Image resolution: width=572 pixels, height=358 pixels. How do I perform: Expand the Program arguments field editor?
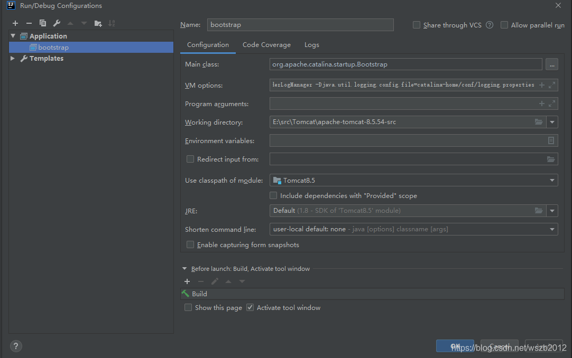click(x=552, y=103)
